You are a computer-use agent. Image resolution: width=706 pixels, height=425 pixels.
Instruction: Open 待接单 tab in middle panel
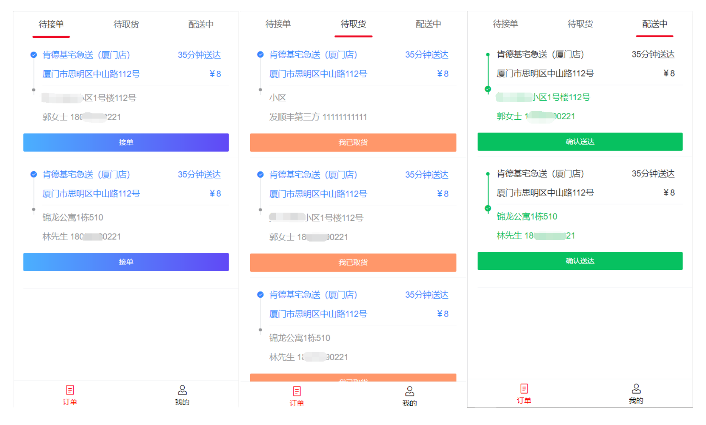(x=278, y=24)
